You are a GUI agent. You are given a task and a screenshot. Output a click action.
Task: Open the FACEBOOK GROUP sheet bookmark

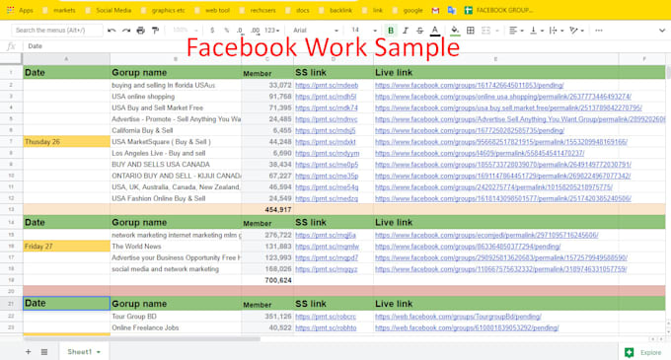click(498, 10)
